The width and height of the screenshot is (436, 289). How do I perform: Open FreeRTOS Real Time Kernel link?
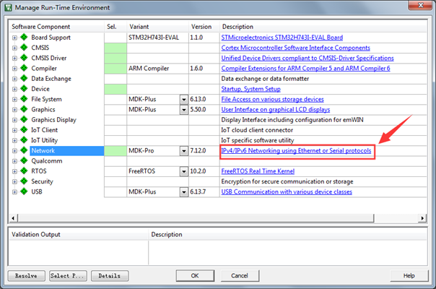258,171
